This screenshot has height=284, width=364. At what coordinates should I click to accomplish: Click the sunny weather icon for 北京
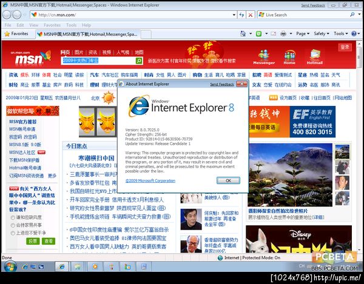[109, 97]
